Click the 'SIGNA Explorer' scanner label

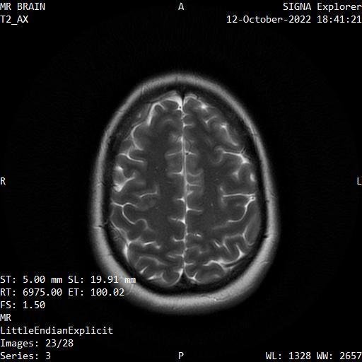point(322,6)
